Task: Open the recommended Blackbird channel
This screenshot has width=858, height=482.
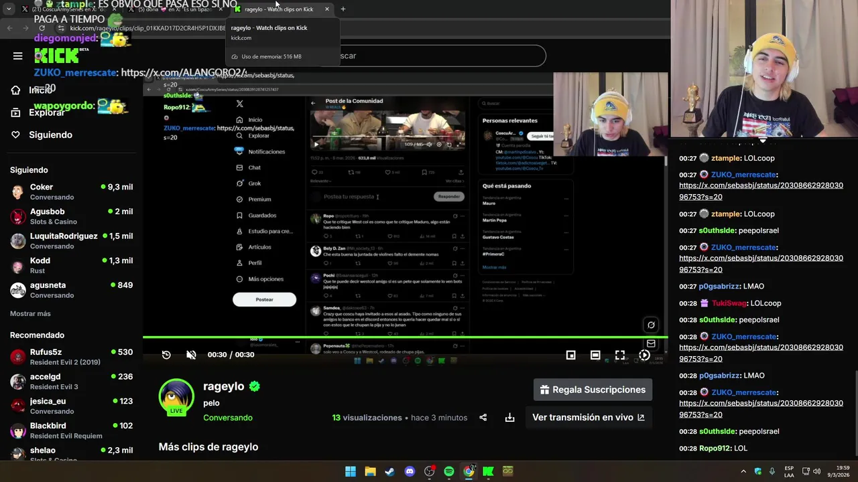Action: click(x=71, y=430)
